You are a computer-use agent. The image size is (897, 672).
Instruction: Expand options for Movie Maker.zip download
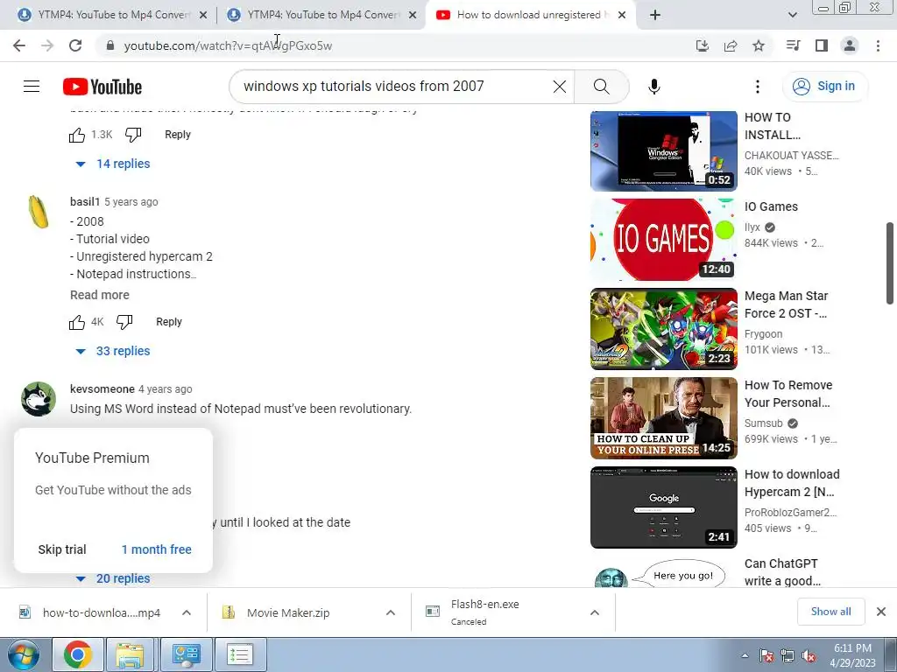pos(391,612)
